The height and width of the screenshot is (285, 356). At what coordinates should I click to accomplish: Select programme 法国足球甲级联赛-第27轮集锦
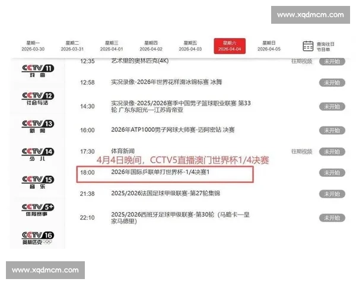coord(166,194)
